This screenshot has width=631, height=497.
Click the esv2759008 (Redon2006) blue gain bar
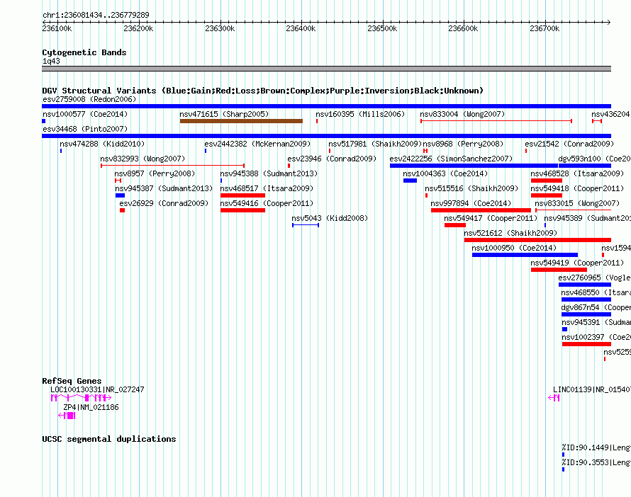326,106
